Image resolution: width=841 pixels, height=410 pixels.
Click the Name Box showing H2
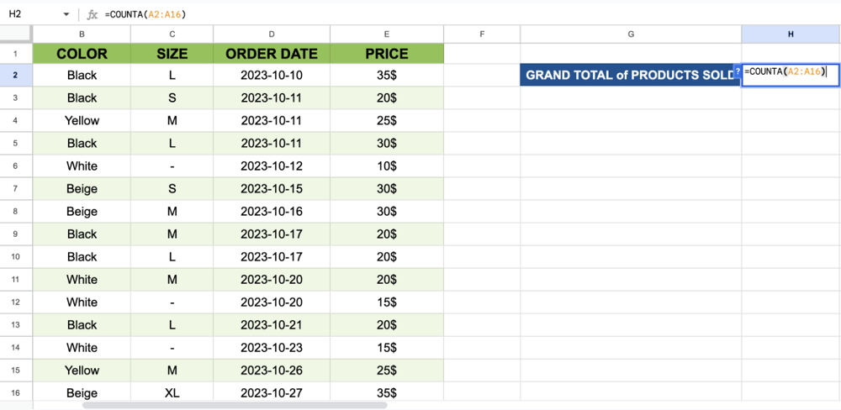click(x=29, y=14)
